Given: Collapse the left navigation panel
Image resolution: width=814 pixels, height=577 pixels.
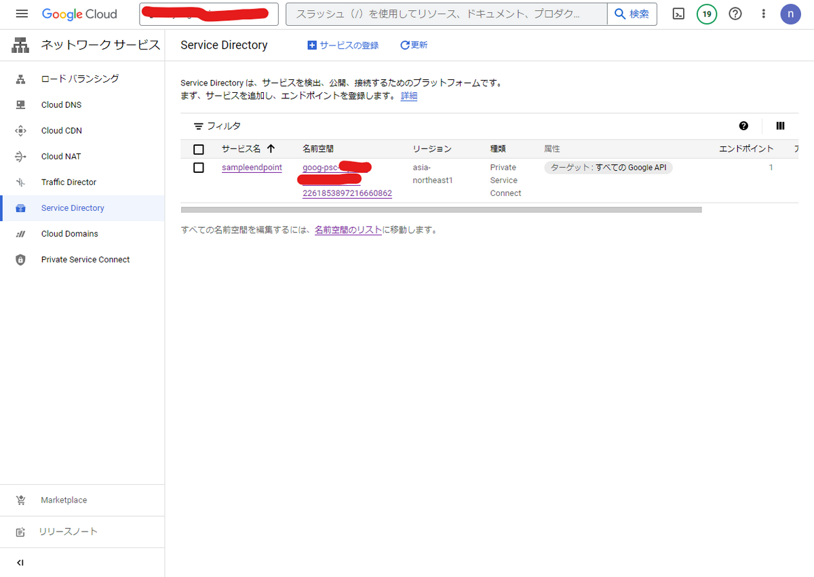Looking at the screenshot, I should [x=20, y=563].
